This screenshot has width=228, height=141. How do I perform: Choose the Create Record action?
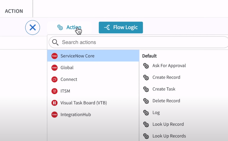point(166,77)
